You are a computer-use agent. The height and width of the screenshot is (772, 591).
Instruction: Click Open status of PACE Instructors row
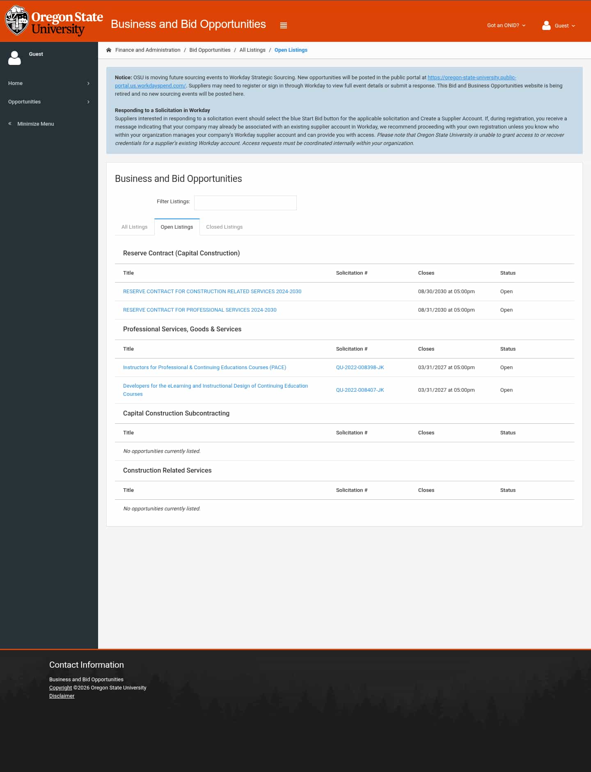506,368
